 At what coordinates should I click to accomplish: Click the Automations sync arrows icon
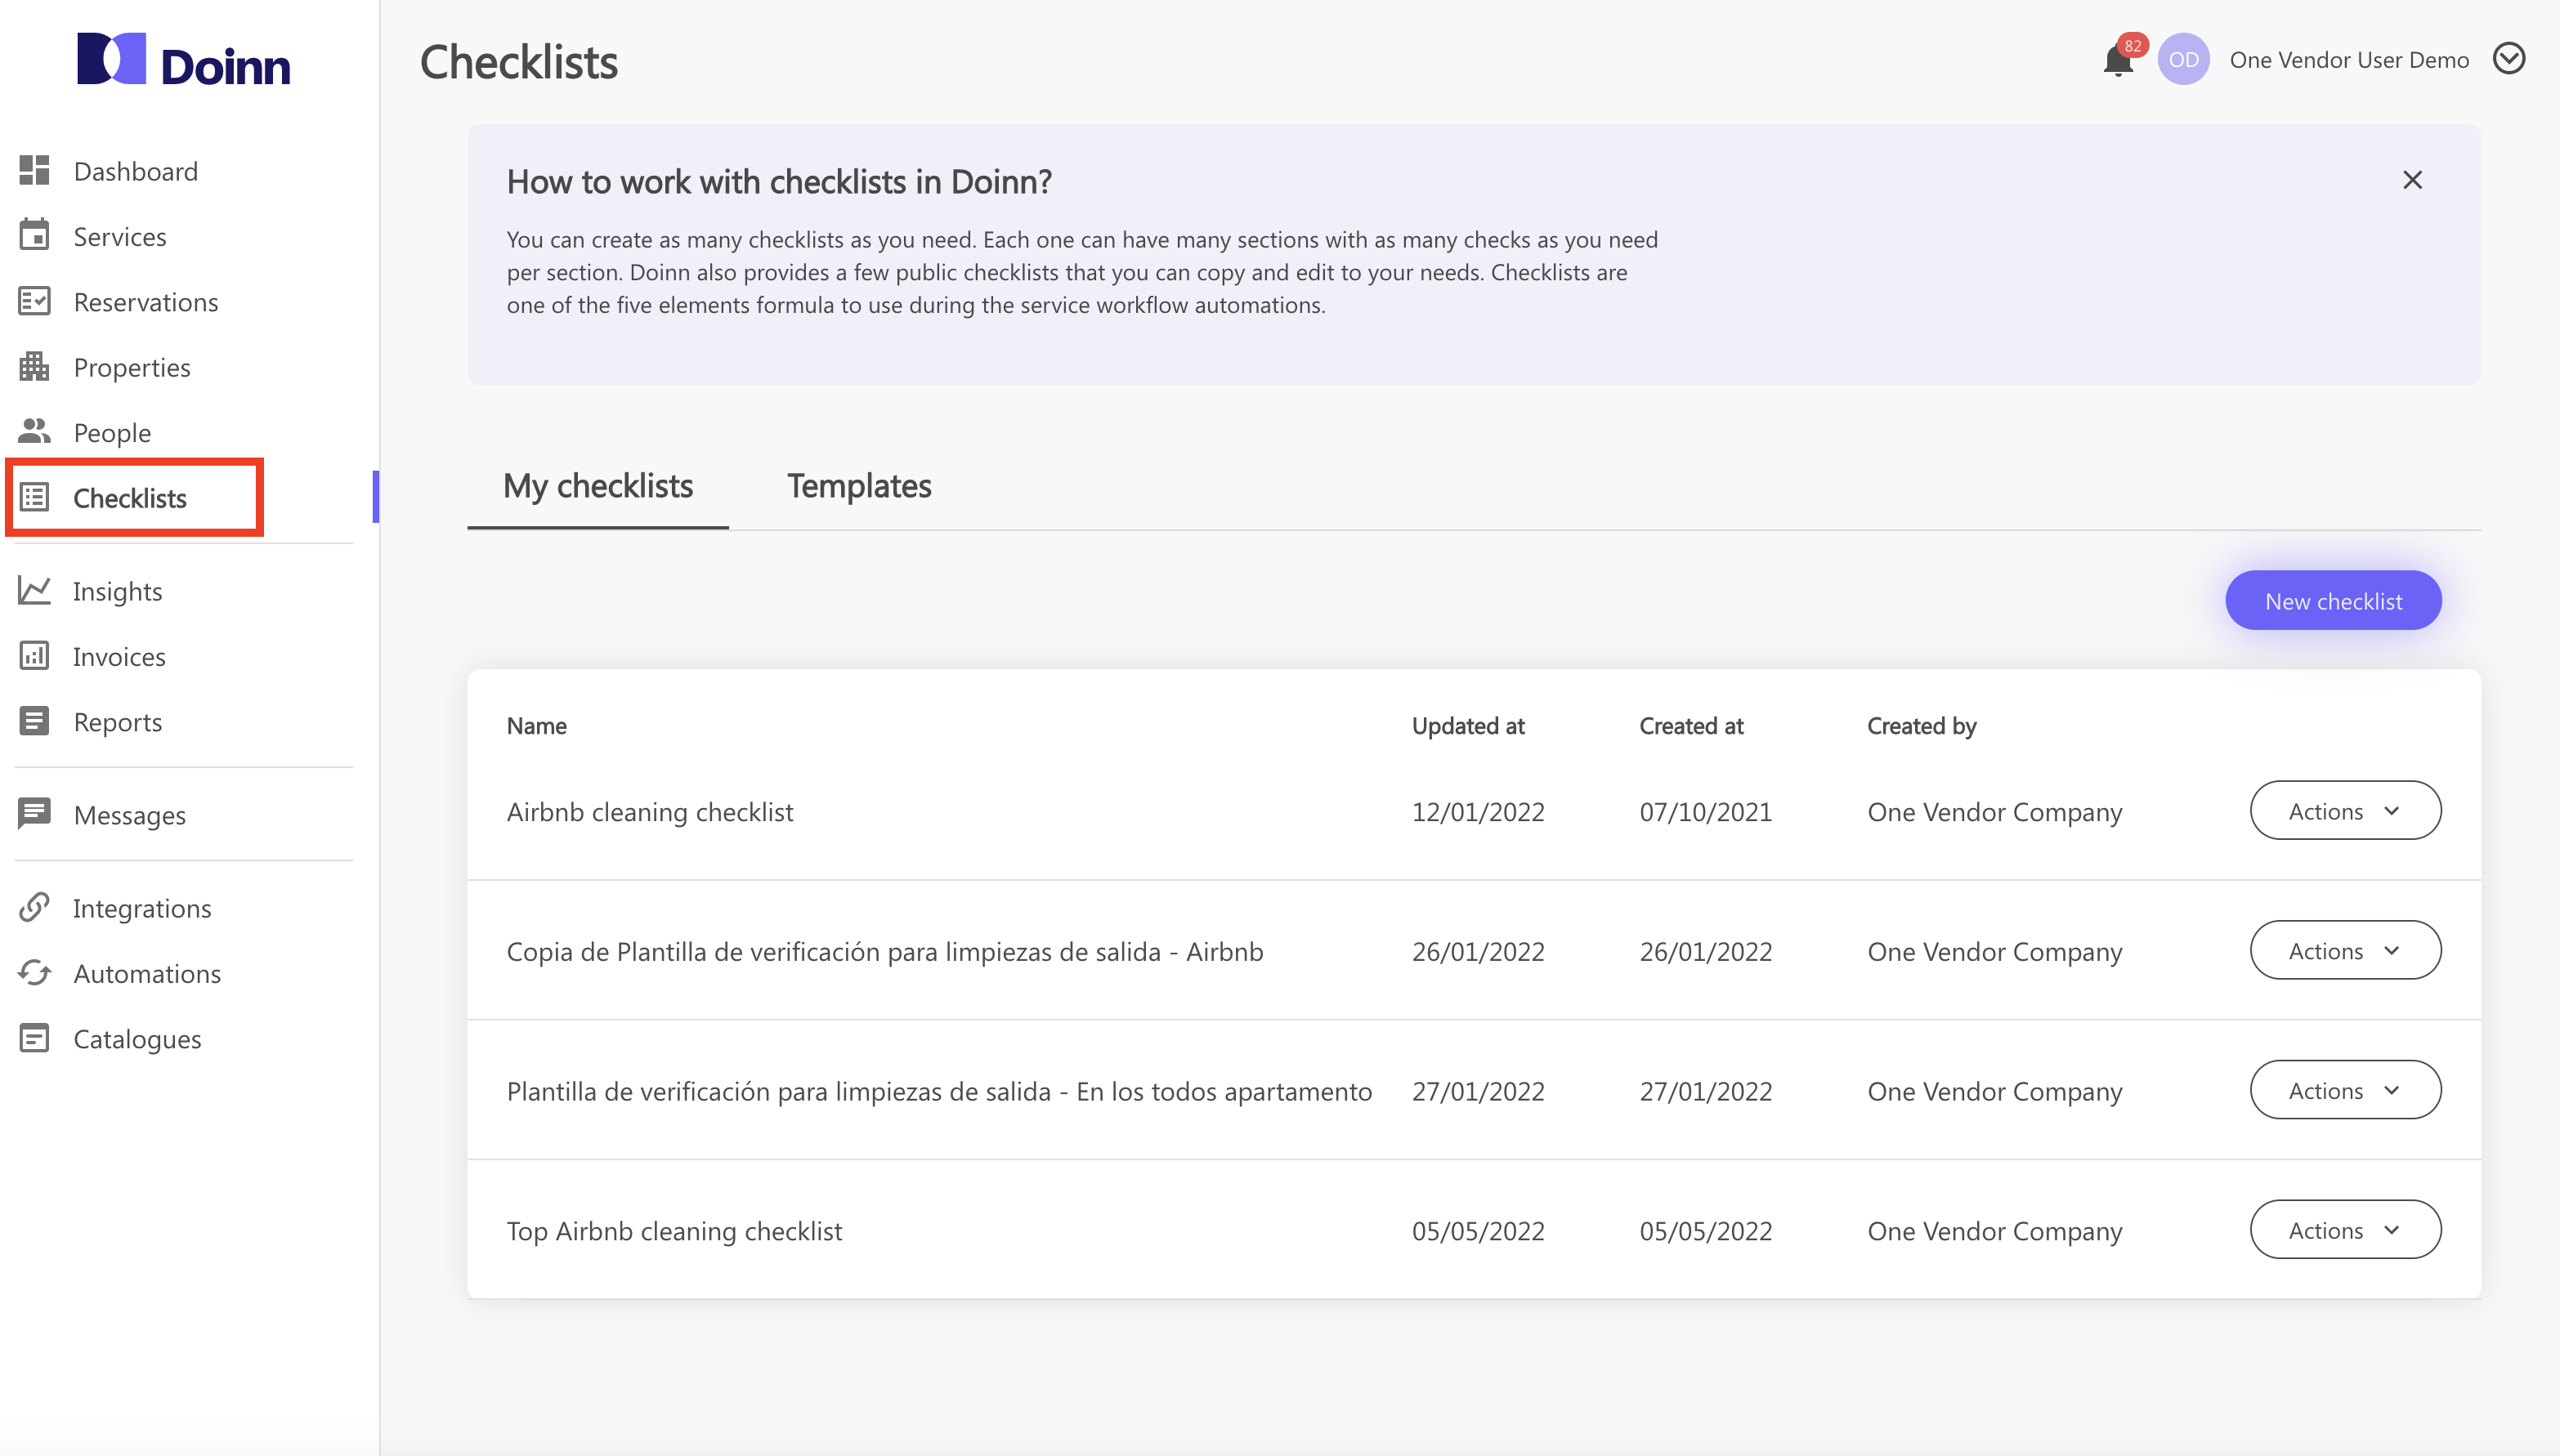point(34,972)
